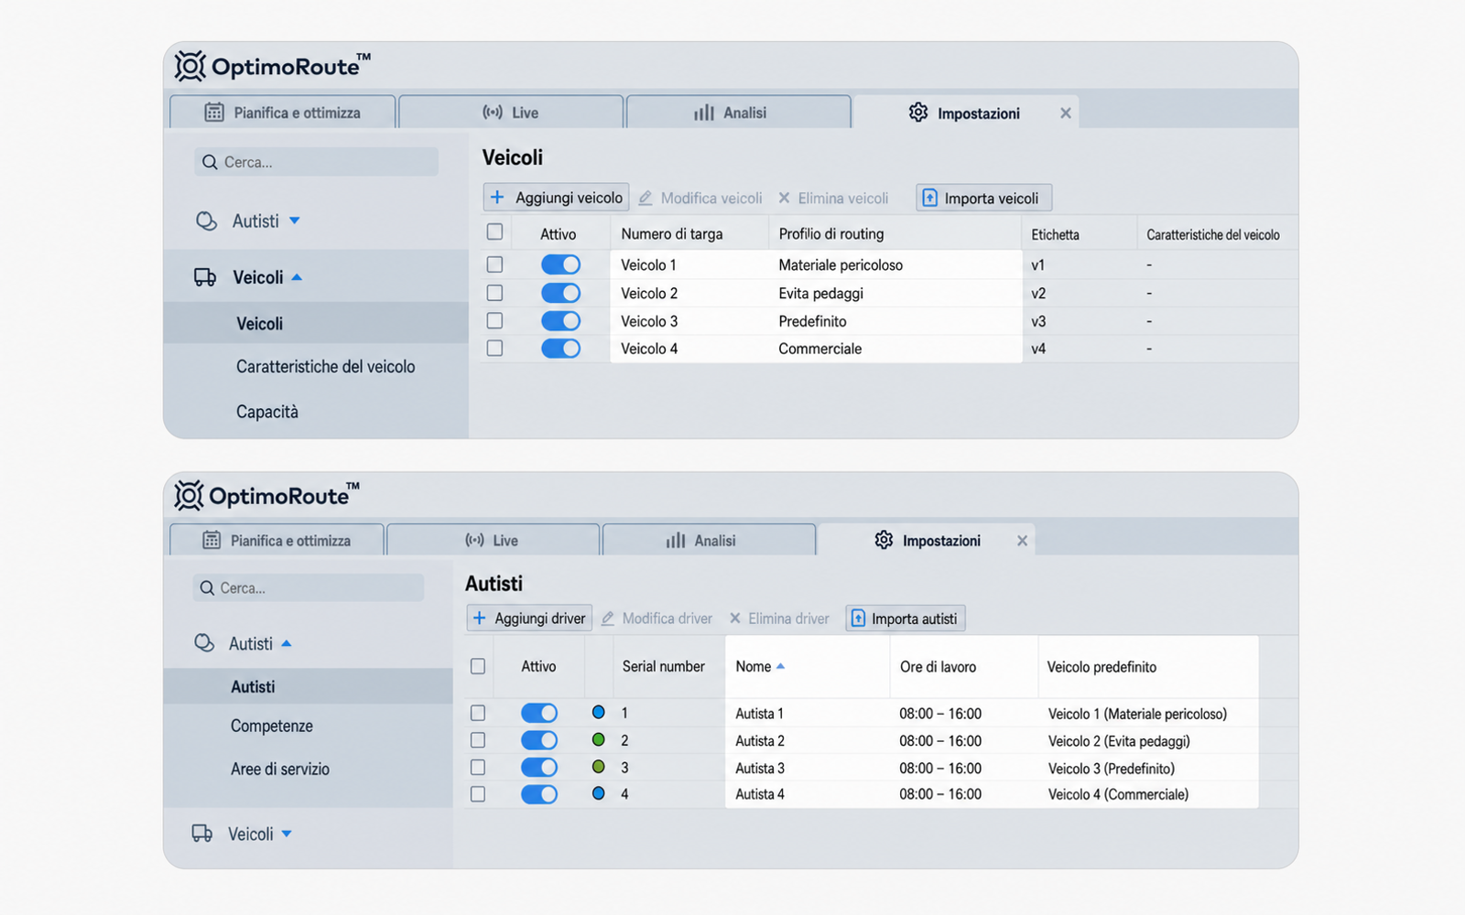Click the OptimoRoute logo in the Autisti panel
Image resolution: width=1465 pixels, height=915 pixels.
click(267, 495)
